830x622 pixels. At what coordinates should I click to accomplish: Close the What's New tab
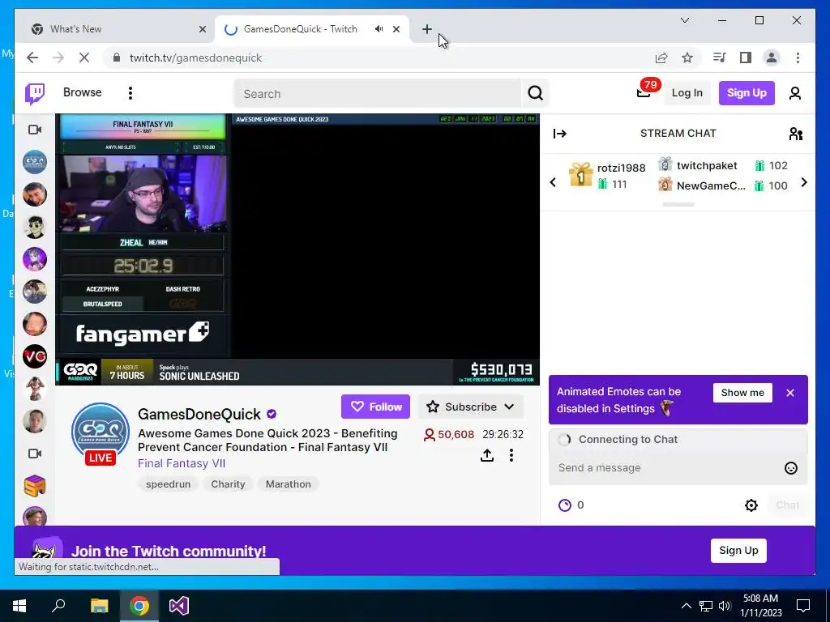pyautogui.click(x=202, y=29)
